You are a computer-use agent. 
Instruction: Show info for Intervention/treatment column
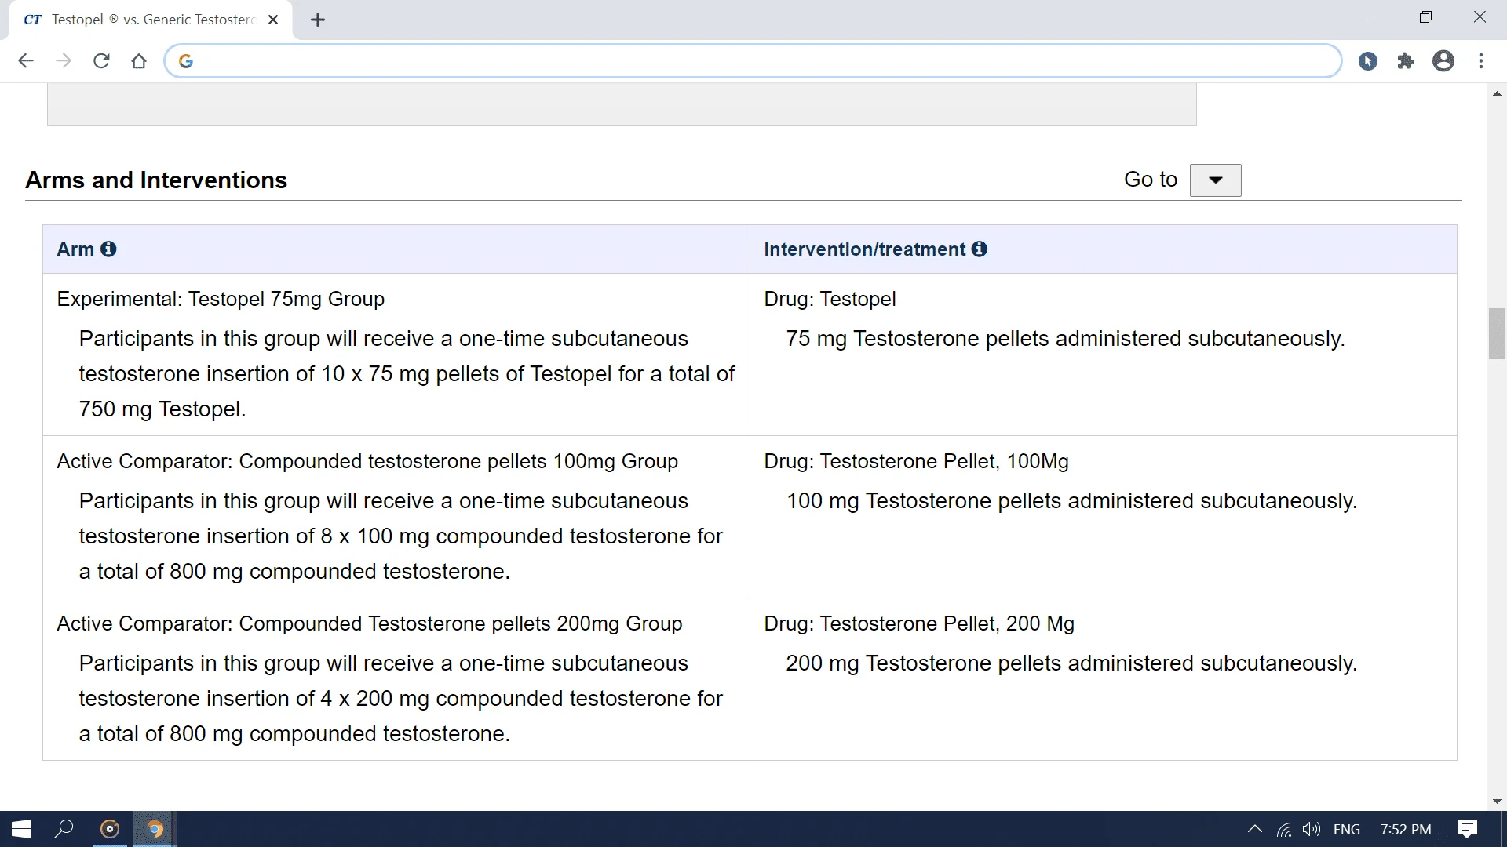979,249
